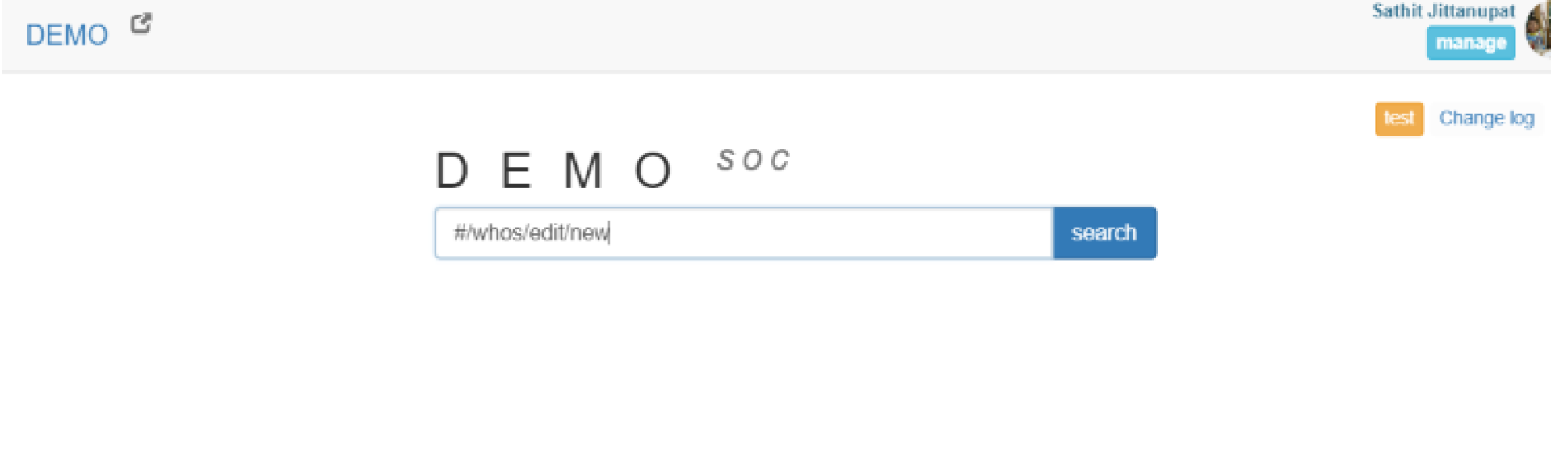View the Change log page
Image resolution: width=1551 pixels, height=473 pixels.
coord(1486,119)
